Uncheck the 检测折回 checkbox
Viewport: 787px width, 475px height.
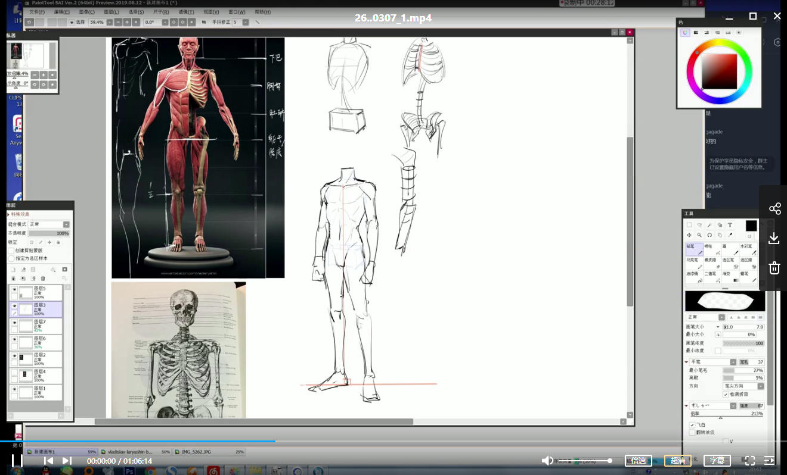[x=726, y=394]
